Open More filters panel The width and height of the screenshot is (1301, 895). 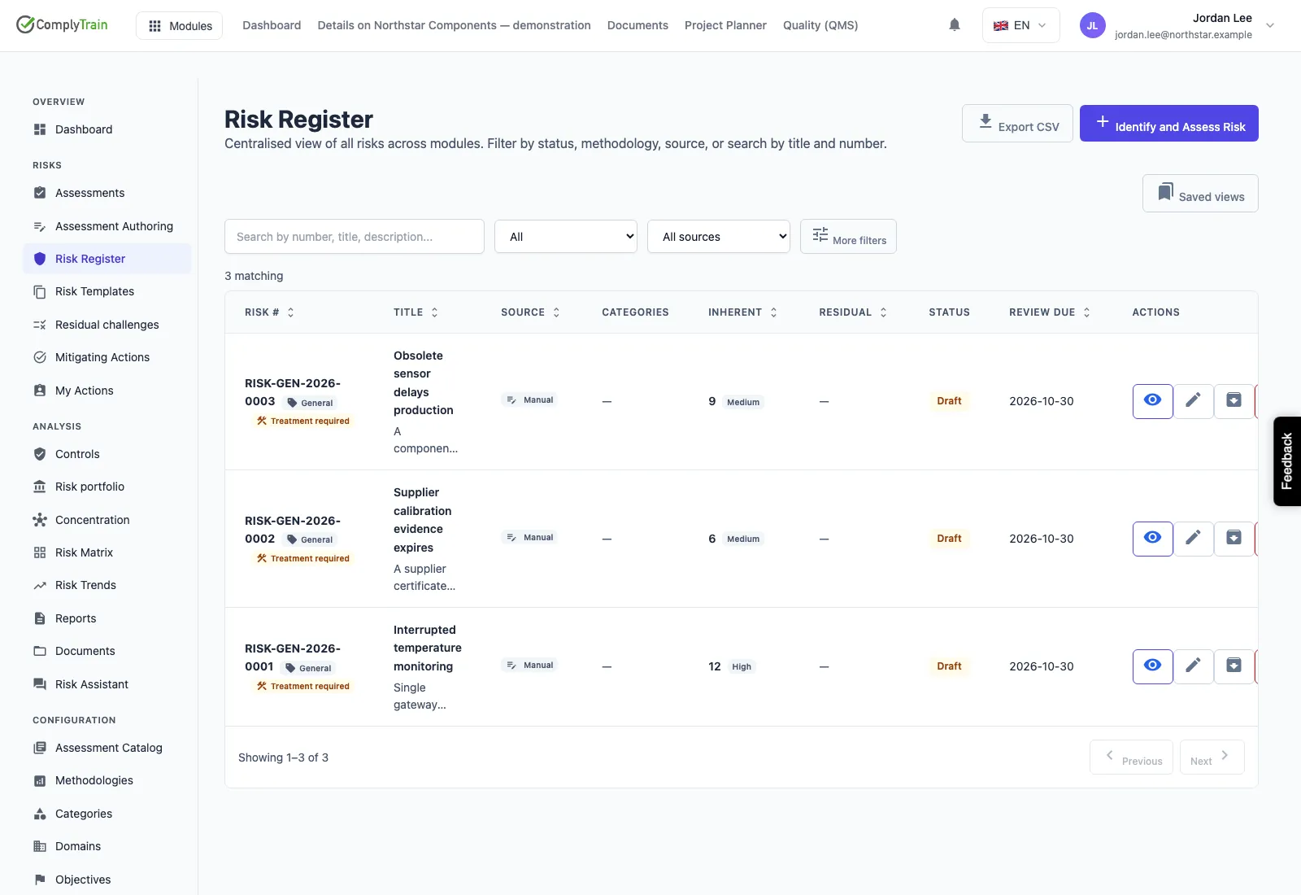(848, 237)
